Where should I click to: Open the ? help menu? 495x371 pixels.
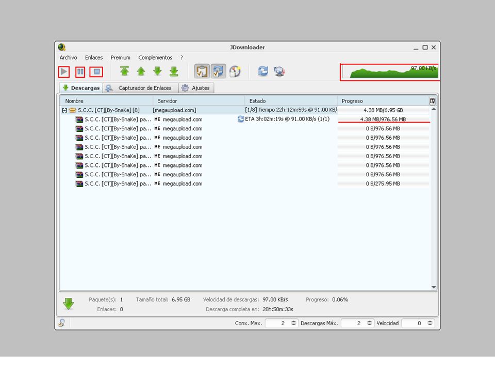pos(181,57)
